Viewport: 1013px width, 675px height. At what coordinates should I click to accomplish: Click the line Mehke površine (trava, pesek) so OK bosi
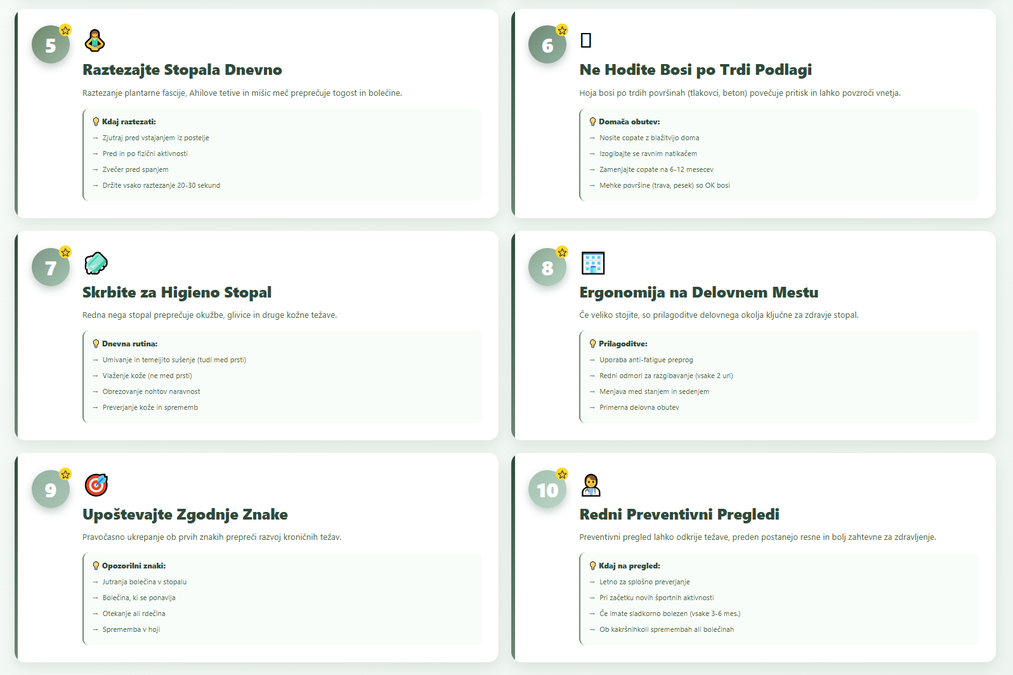tap(664, 185)
